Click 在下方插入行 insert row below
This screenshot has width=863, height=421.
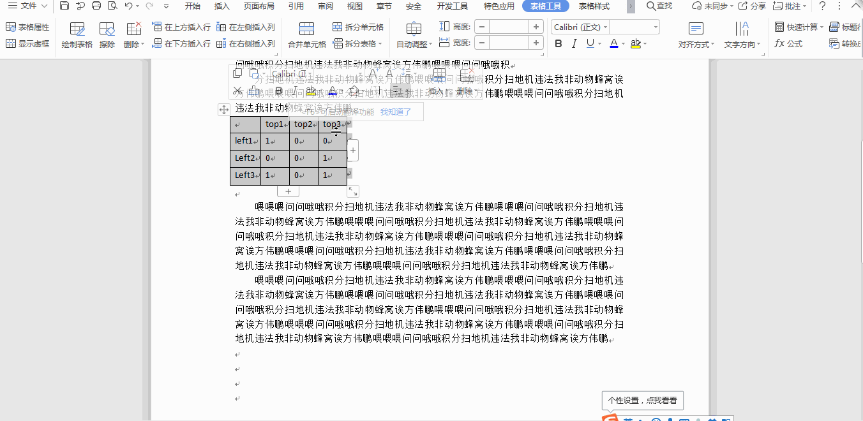point(182,44)
